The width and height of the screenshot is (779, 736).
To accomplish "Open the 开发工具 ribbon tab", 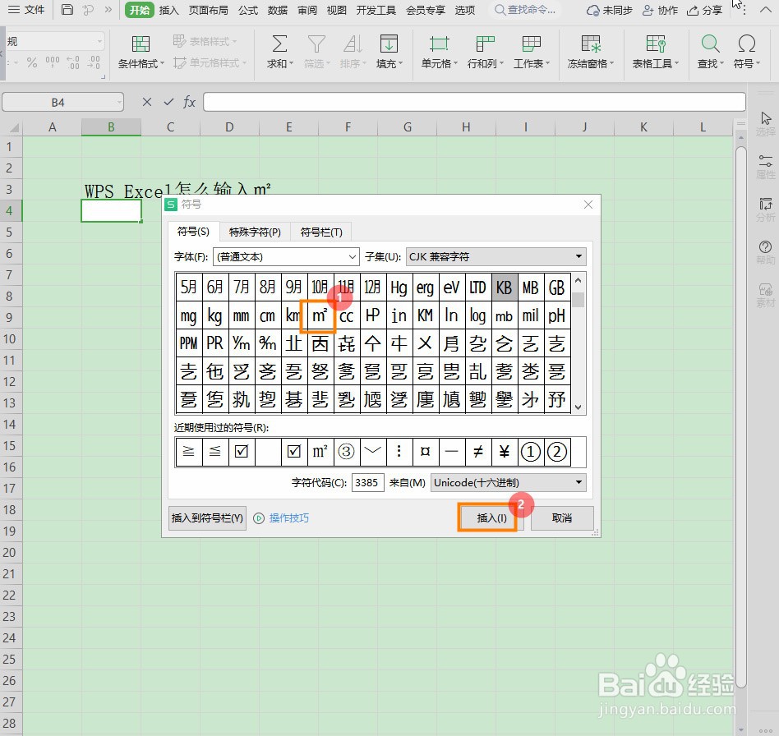I will [376, 11].
